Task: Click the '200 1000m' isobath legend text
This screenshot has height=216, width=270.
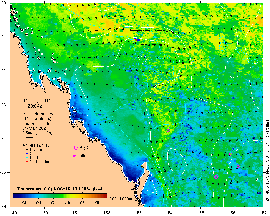Action: tap(121, 199)
